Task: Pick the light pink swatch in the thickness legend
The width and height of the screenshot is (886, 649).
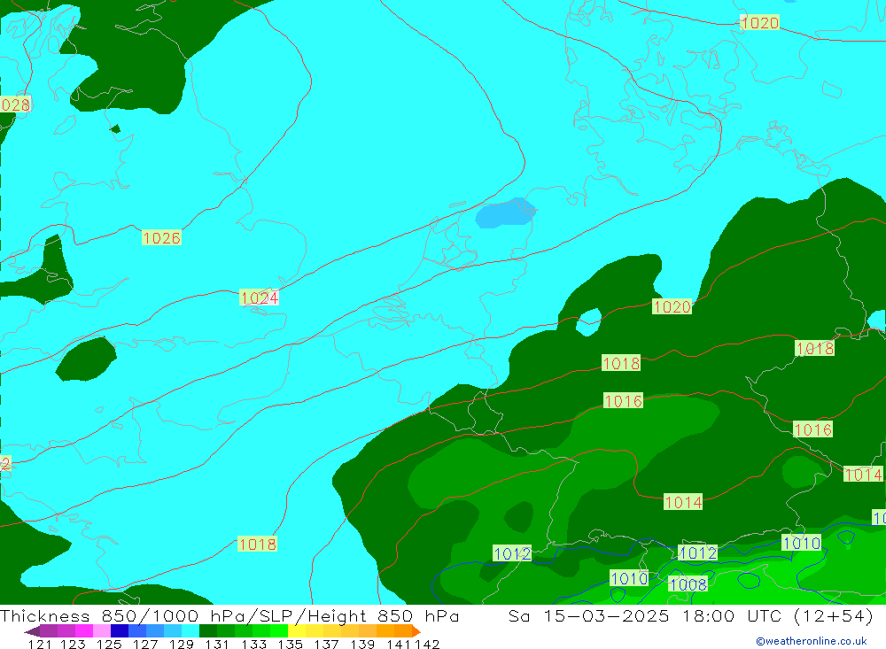Action: (x=102, y=631)
